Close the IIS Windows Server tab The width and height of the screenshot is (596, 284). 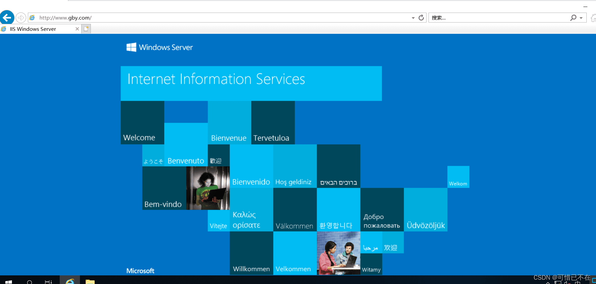(77, 29)
